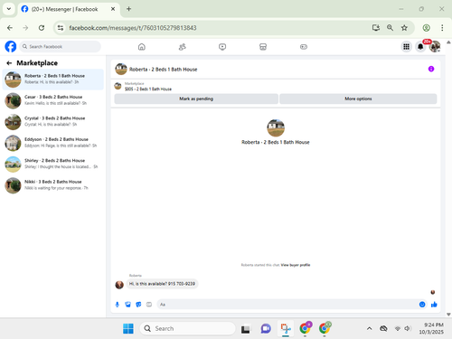Image resolution: width=452 pixels, height=339 pixels.
Task: Open Crystal 3 Beds 2 Baths House chat
Action: pos(53,121)
